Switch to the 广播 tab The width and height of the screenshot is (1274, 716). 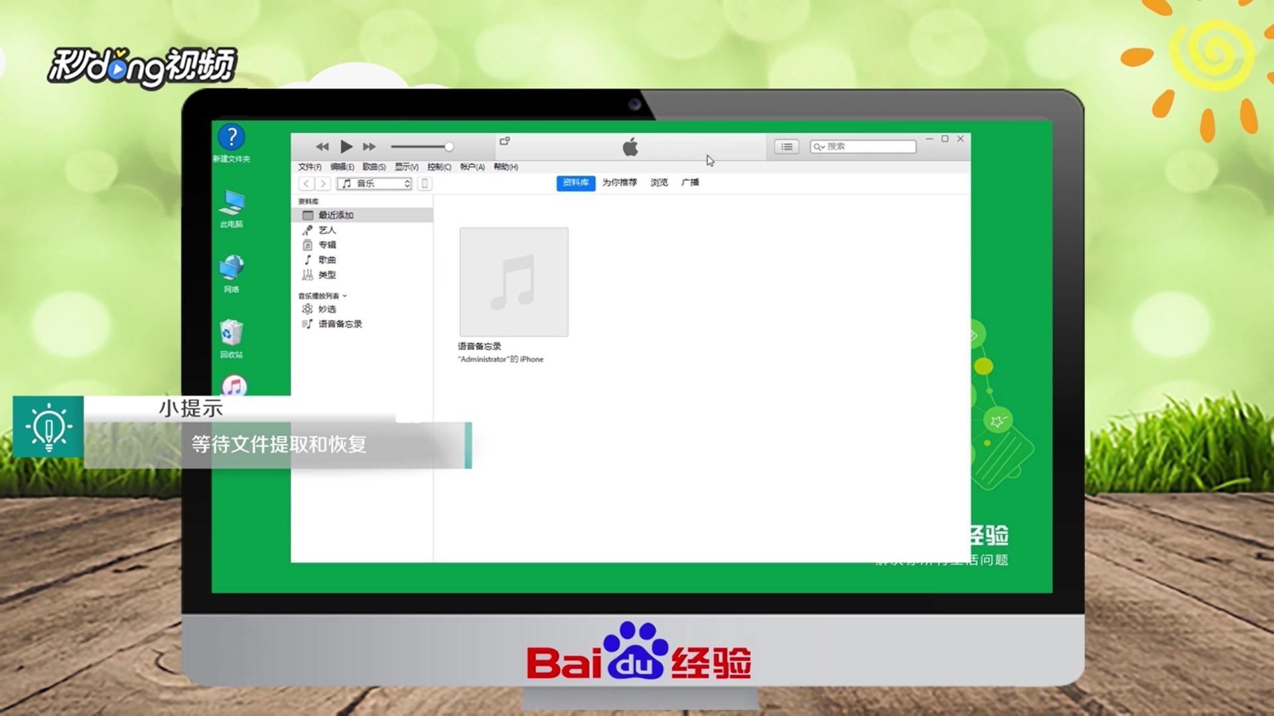pyautogui.click(x=690, y=182)
